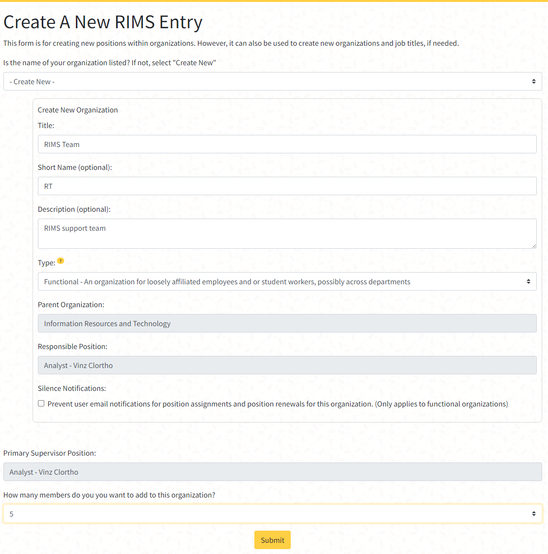Click the "Create A New RIMS Entry" heading
The width and height of the screenshot is (548, 554).
(x=103, y=22)
